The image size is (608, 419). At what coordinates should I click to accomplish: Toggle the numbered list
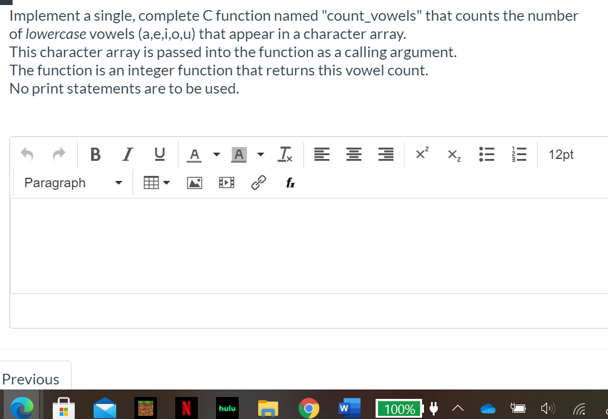pos(519,154)
